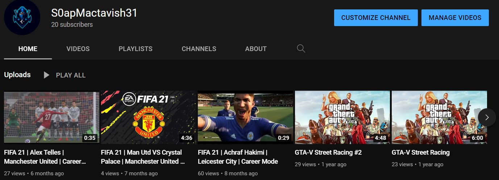Click 29 views • 1 year ago
The width and height of the screenshot is (499, 180).
(x=321, y=164)
